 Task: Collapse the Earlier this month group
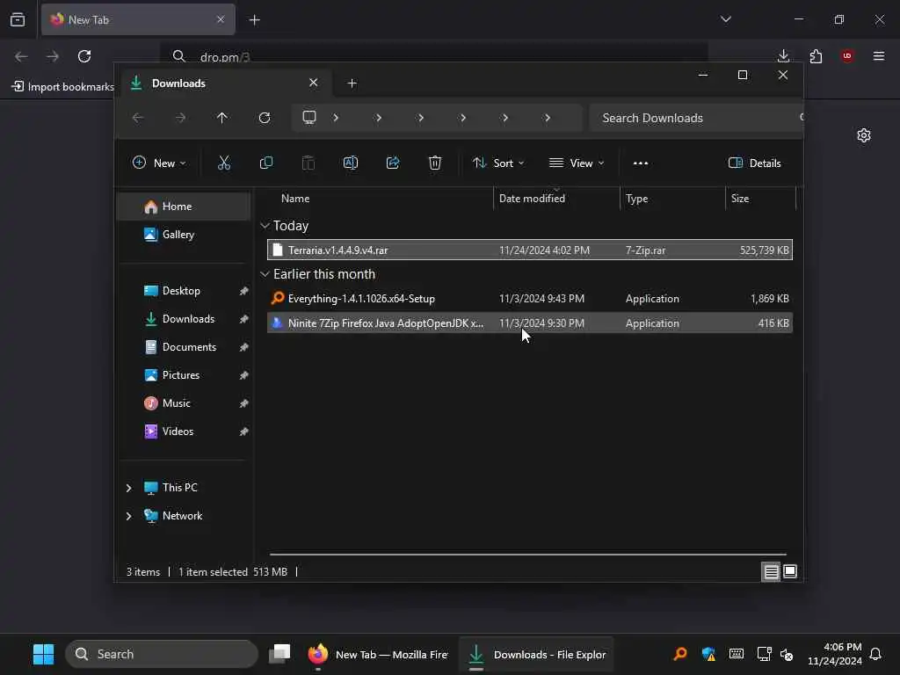pos(265,274)
